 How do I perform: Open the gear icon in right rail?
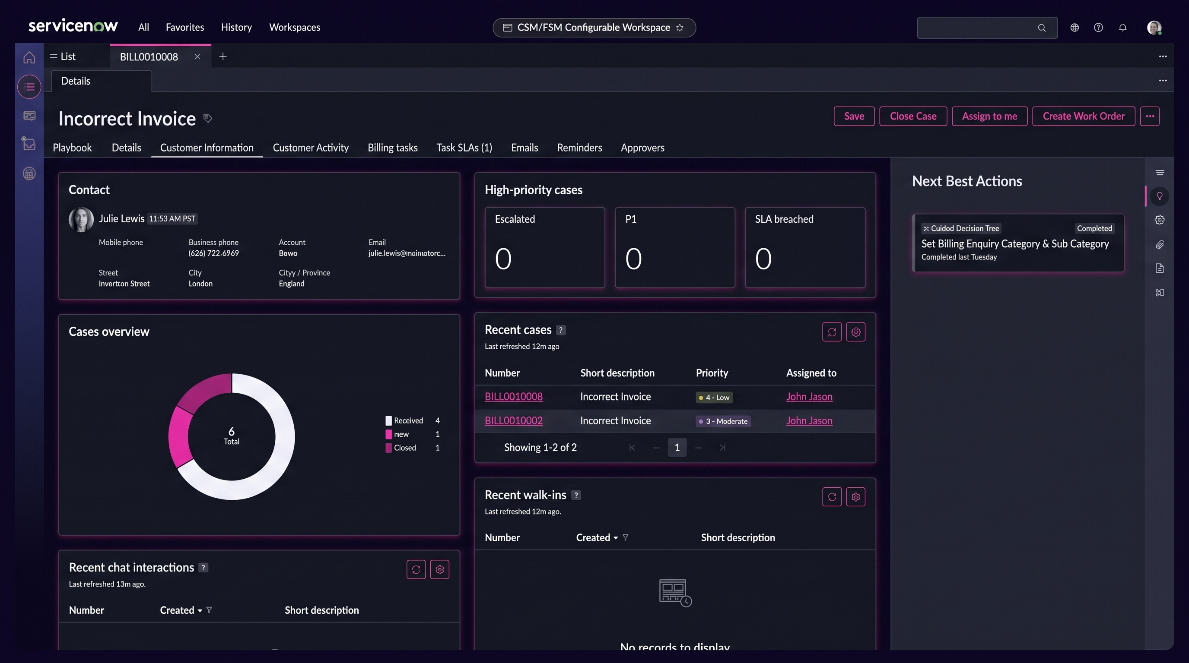pos(1160,221)
